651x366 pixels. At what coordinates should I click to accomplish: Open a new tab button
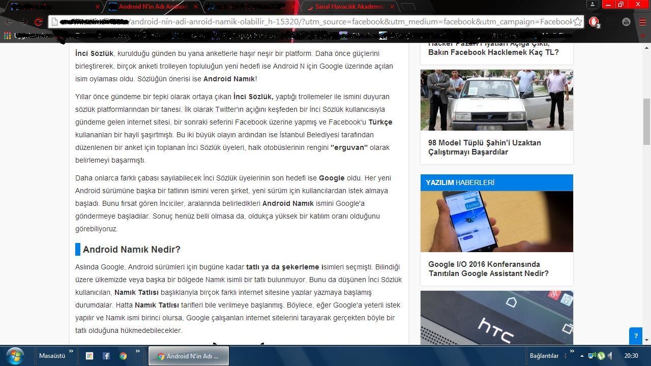pos(408,7)
